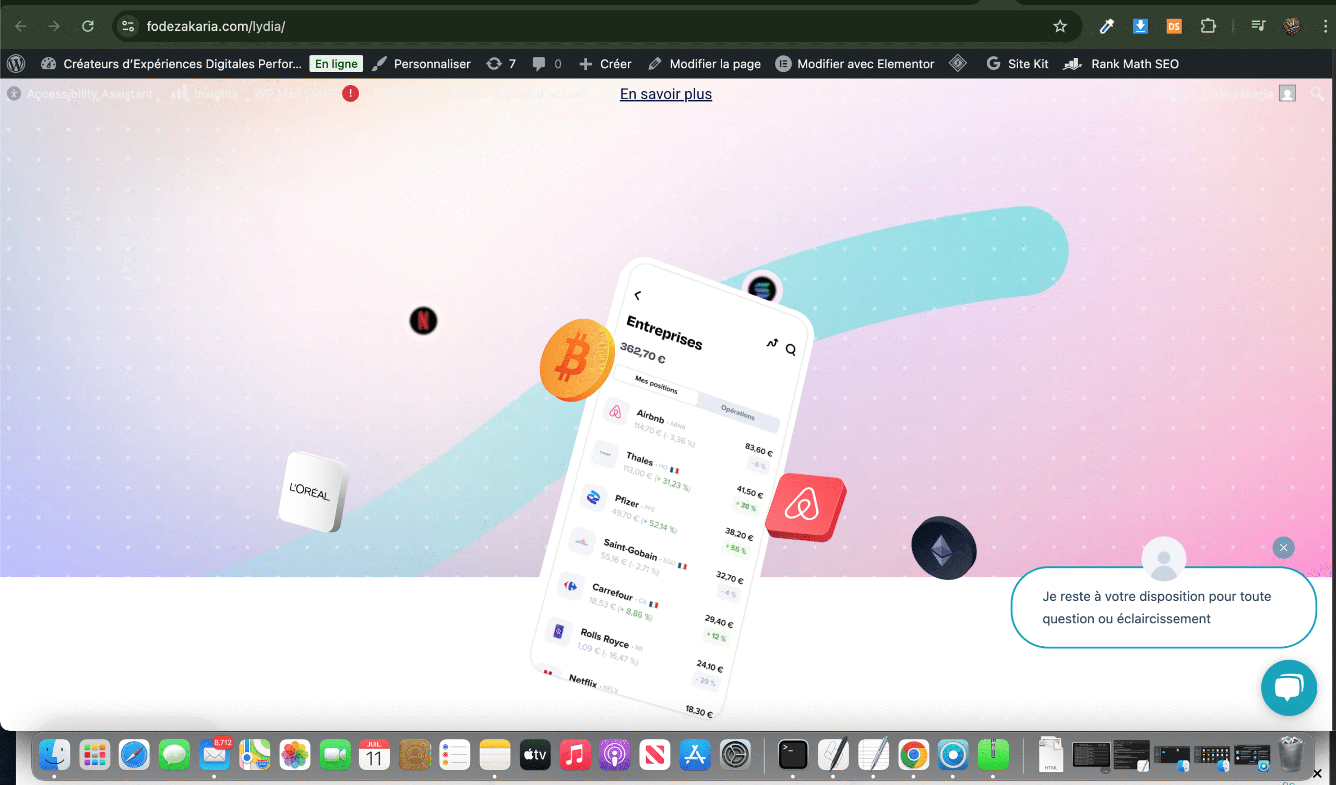The width and height of the screenshot is (1336, 785).
Task: Click the Bitcoin coin graphic
Action: (577, 359)
